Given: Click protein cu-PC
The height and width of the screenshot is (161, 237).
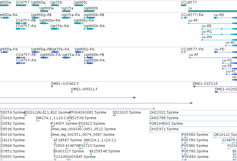Looking at the screenshot, I should pyautogui.click(x=231, y=75).
